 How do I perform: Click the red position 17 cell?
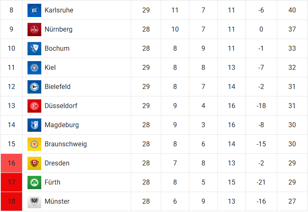point(11,182)
